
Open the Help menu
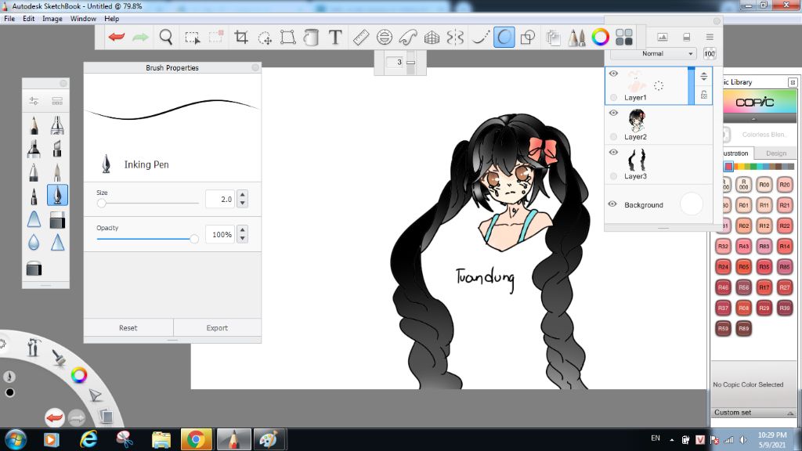[111, 19]
